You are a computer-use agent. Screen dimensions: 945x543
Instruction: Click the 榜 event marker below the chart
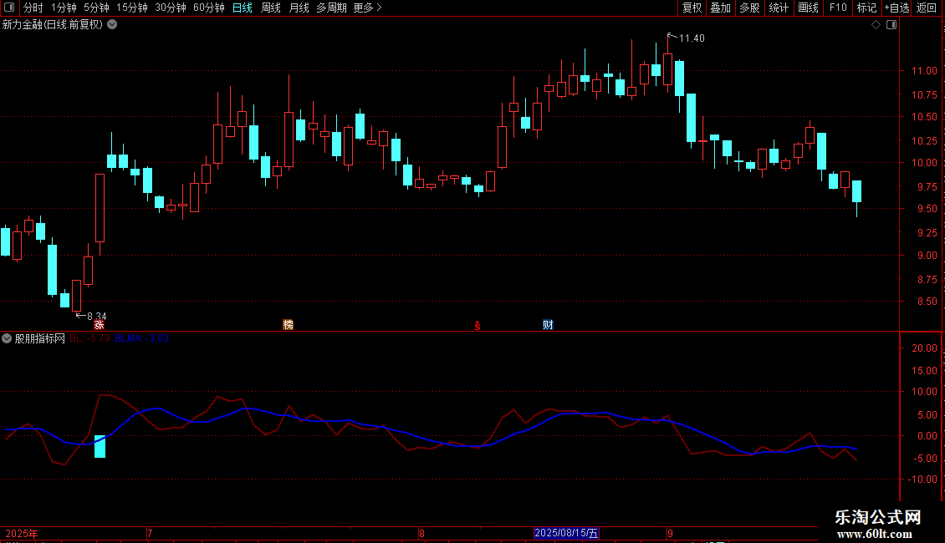coord(288,325)
